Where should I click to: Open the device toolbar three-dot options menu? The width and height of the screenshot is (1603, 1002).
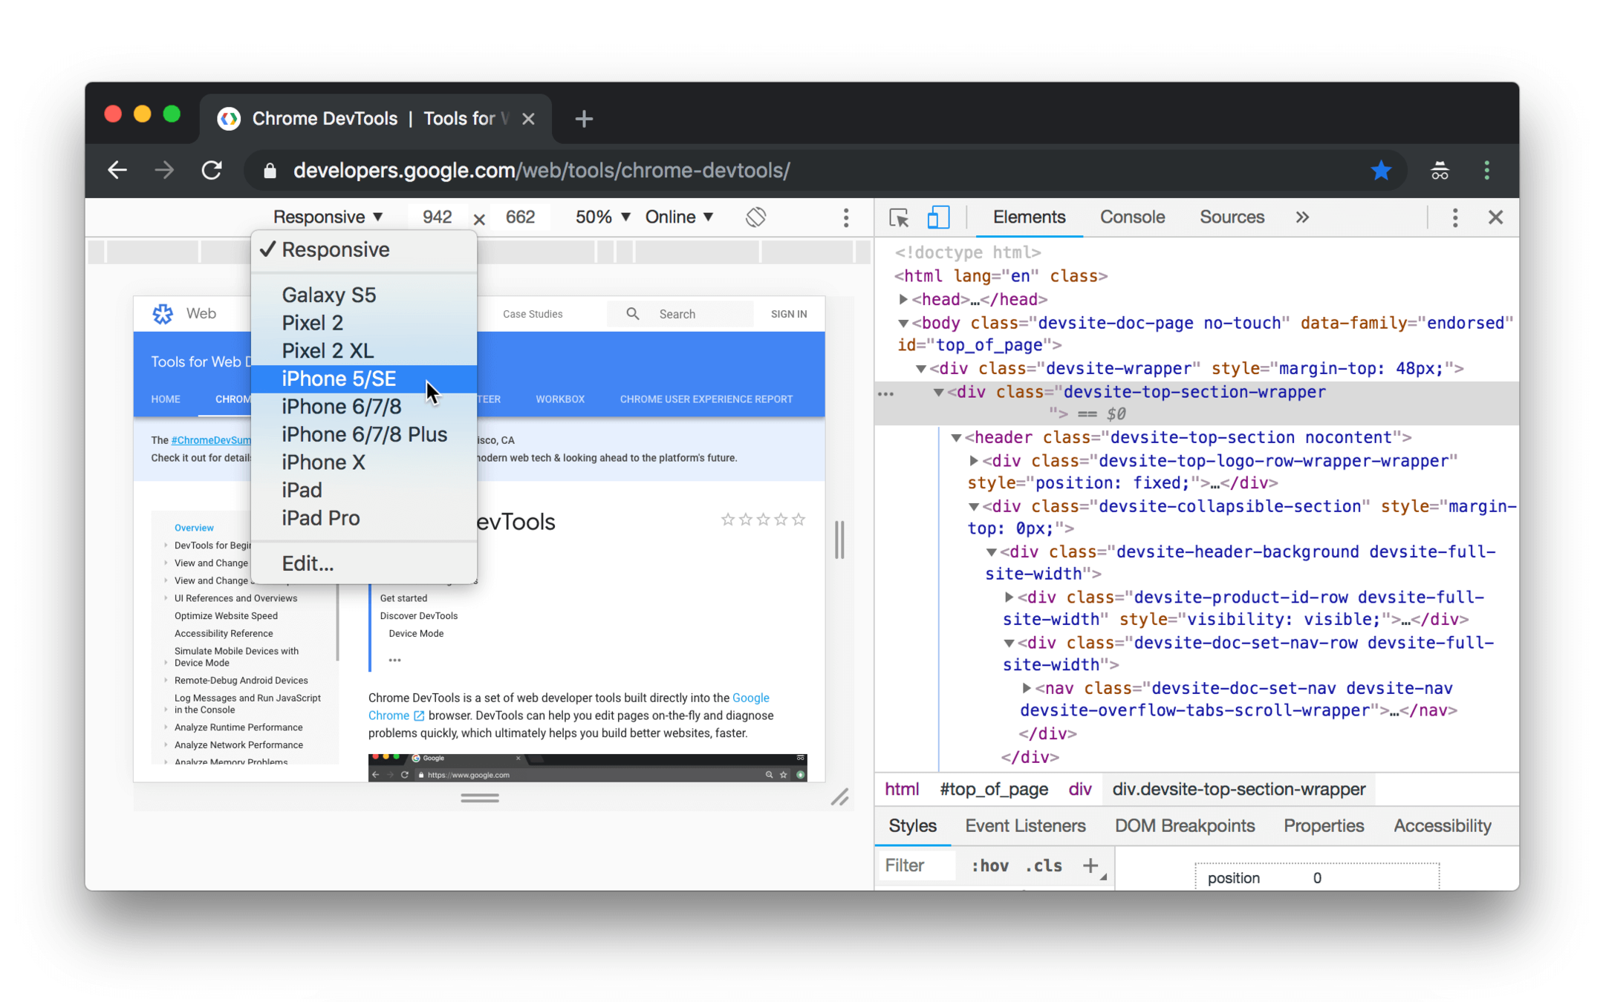845,217
